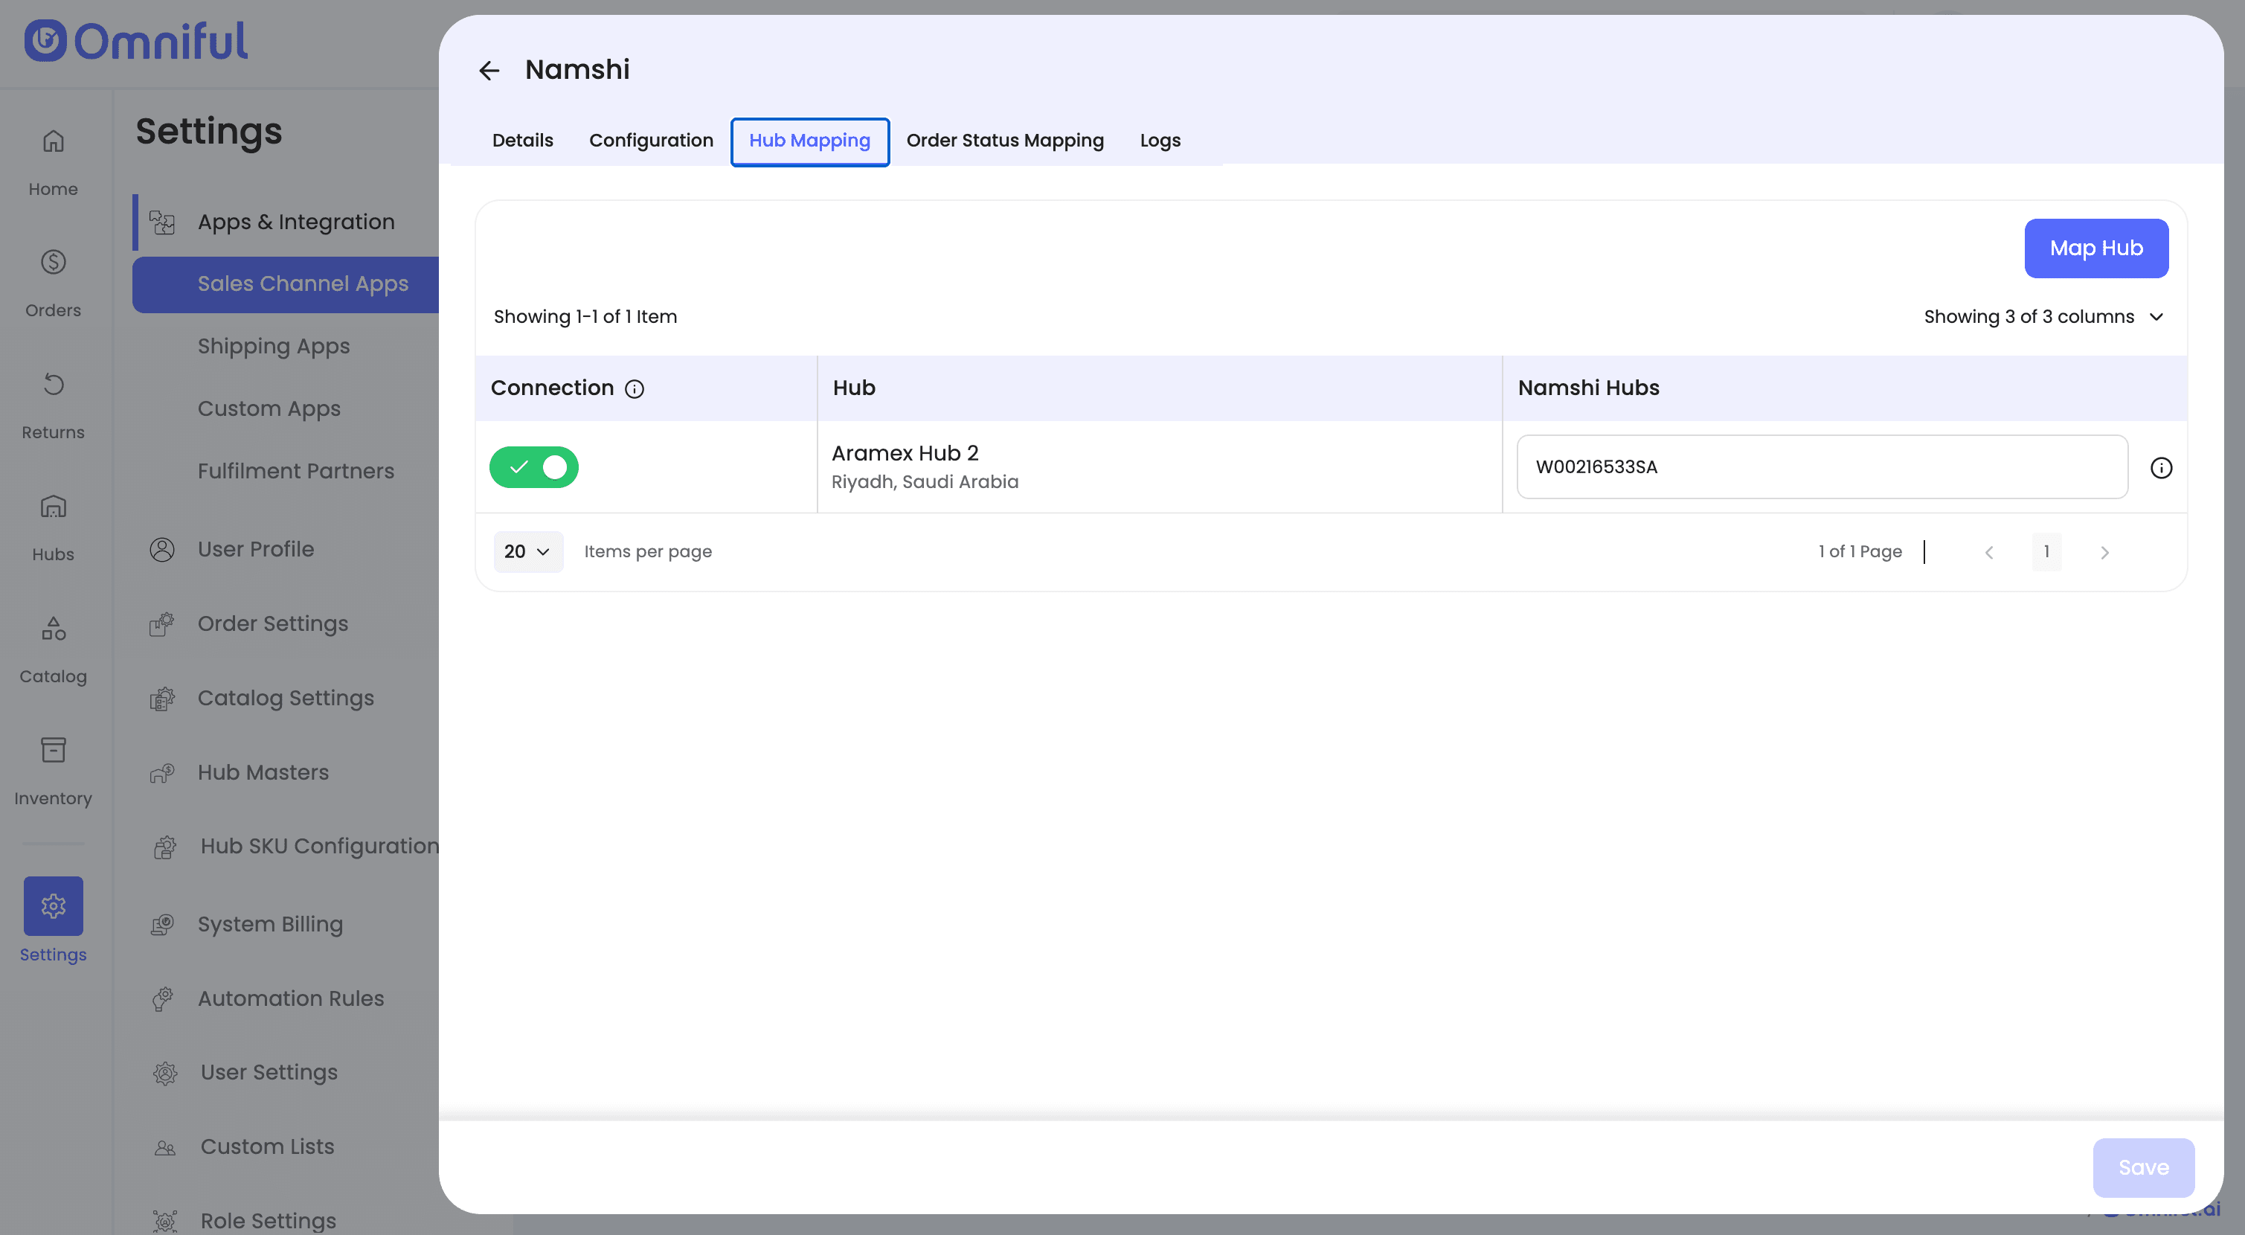Open Hubs from the left sidebar

[x=53, y=527]
